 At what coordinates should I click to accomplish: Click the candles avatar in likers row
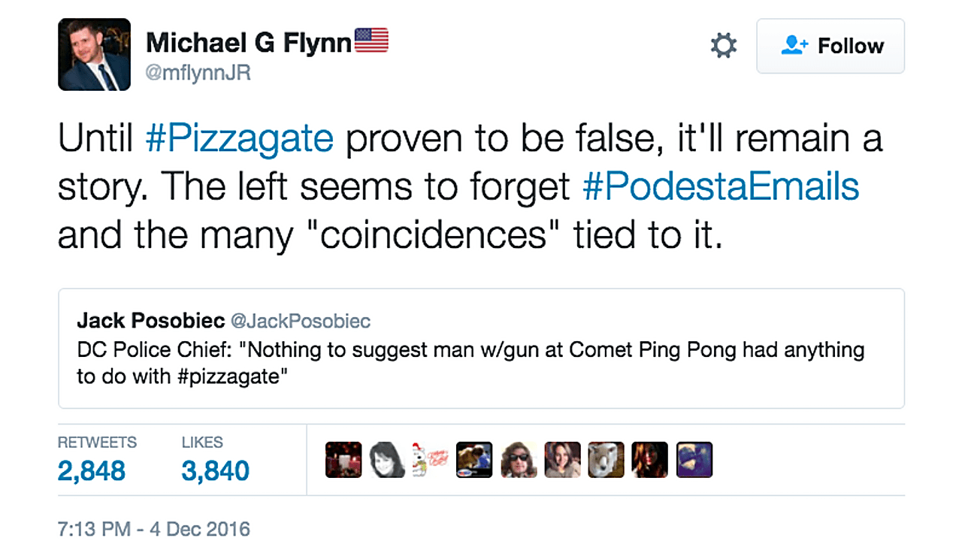[x=343, y=460]
